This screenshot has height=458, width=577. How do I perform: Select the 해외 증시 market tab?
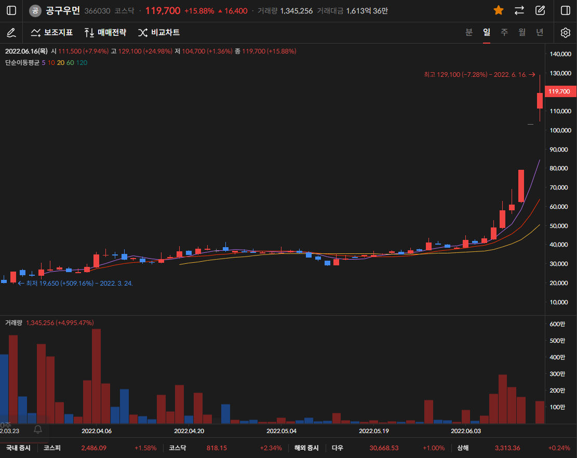coord(306,448)
